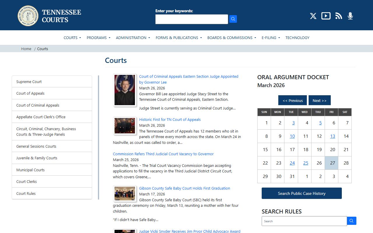Image resolution: width=373 pixels, height=233 pixels.
Task: Open 'Court of Criminal Appeals Eastern Section Judge Appointed' article
Action: pos(189,79)
